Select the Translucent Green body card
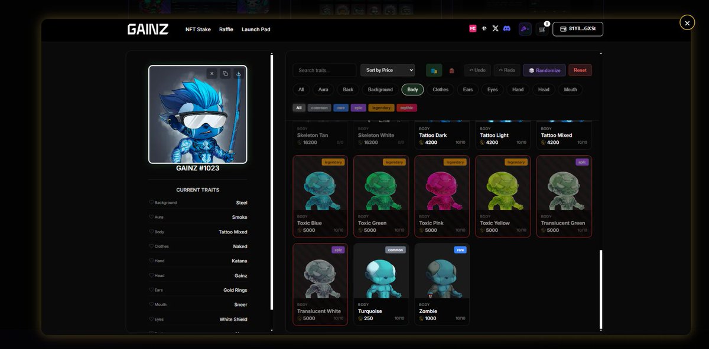Viewport: 709px width, 349px height. coord(564,196)
